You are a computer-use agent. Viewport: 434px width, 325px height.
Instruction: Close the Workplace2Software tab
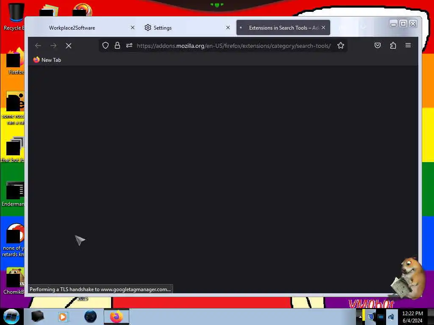133,28
